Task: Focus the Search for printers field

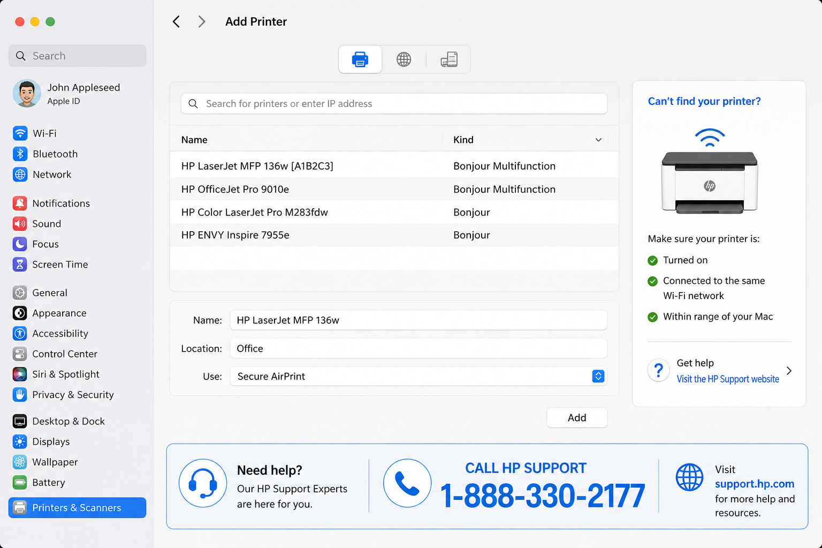Action: click(394, 104)
